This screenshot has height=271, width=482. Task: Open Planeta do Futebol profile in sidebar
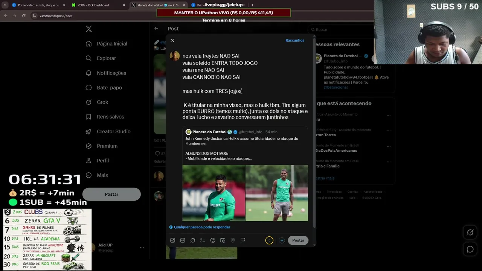pos(343,56)
